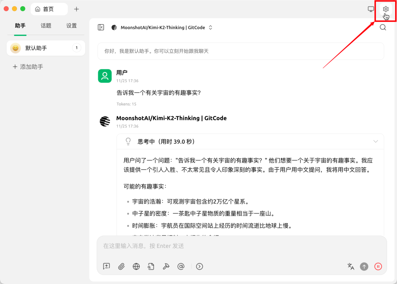Click bullet 时间膨胀 about 宇航员
397x284 pixels.
[x=213, y=226]
